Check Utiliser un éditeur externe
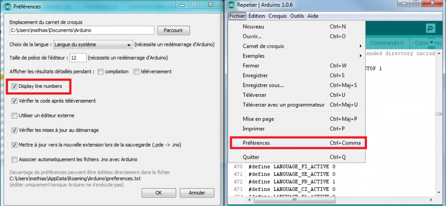Screen dimensions: 446x206 tap(14, 115)
